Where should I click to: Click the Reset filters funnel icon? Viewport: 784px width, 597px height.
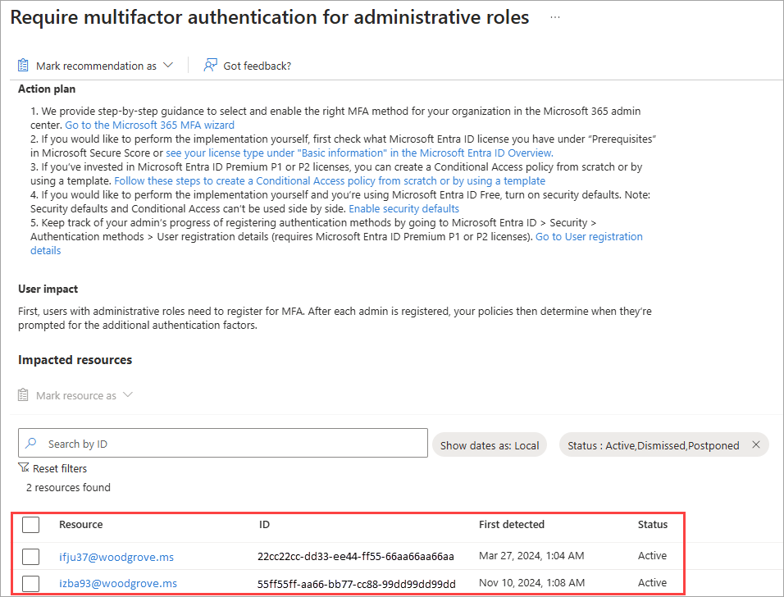tap(24, 468)
